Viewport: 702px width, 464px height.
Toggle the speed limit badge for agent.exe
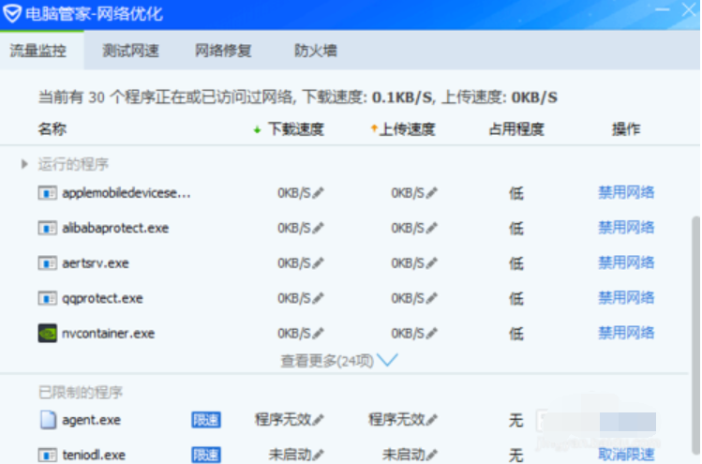[206, 420]
